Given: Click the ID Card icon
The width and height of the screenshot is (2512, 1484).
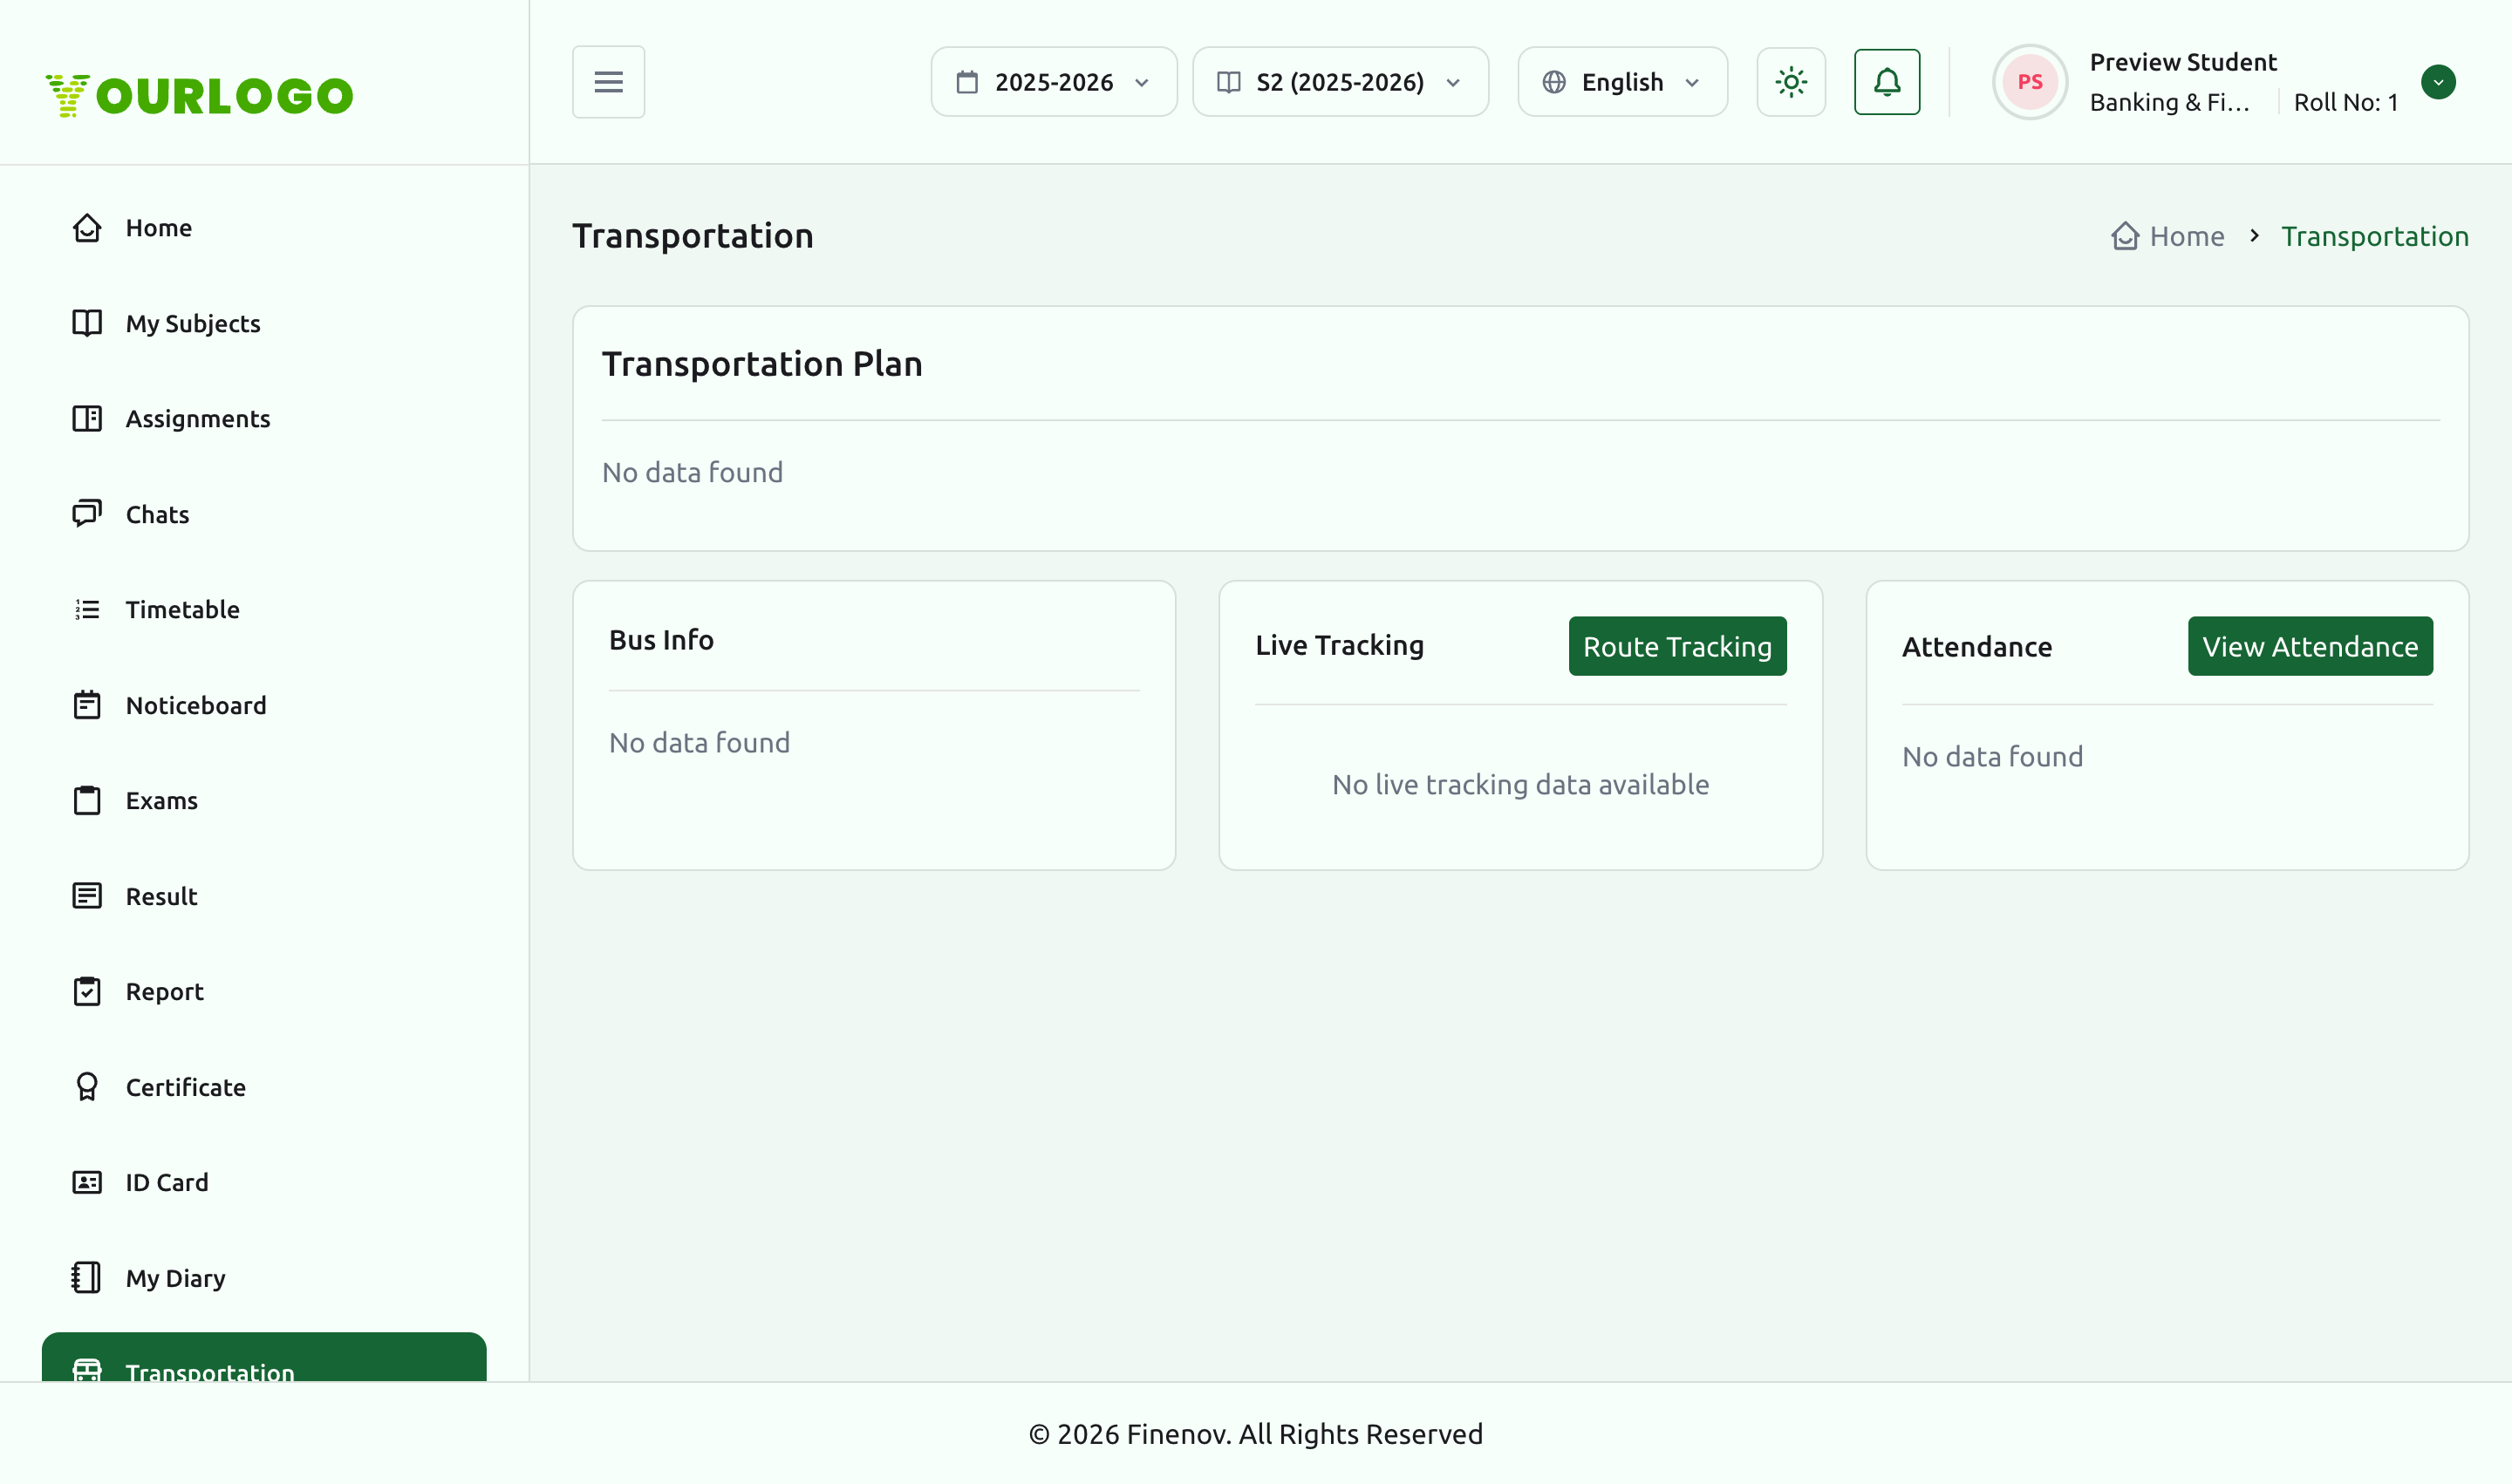Looking at the screenshot, I should pyautogui.click(x=87, y=1183).
